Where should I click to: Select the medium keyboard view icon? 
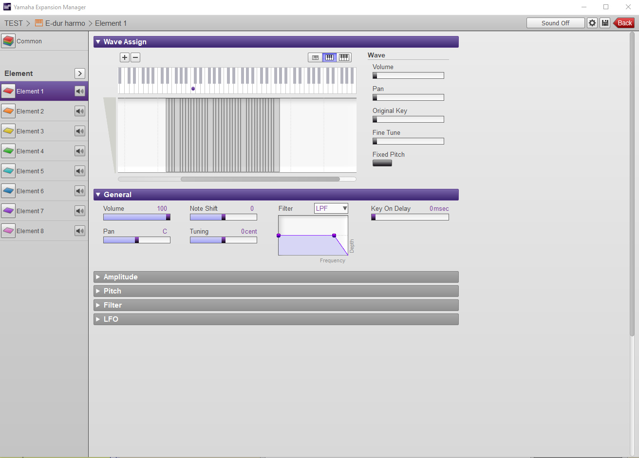point(329,57)
